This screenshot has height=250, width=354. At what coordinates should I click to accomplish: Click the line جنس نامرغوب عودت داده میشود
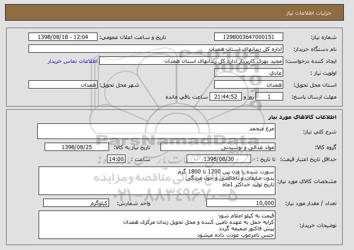point(235,235)
